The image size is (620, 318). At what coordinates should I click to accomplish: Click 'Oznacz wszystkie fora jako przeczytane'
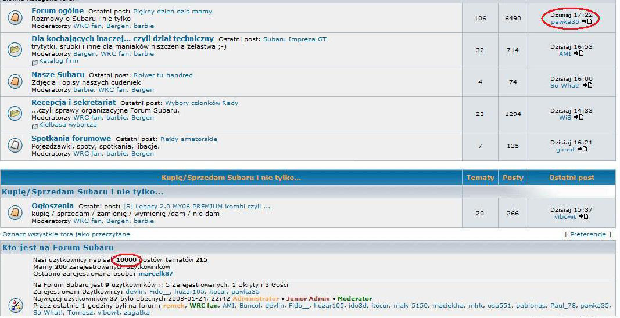pos(66,234)
